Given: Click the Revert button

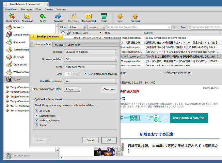Looking at the screenshot, I should [x=41, y=140].
